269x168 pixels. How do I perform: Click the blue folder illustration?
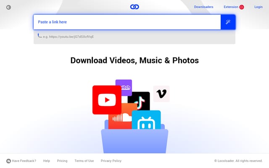[x=134, y=141]
